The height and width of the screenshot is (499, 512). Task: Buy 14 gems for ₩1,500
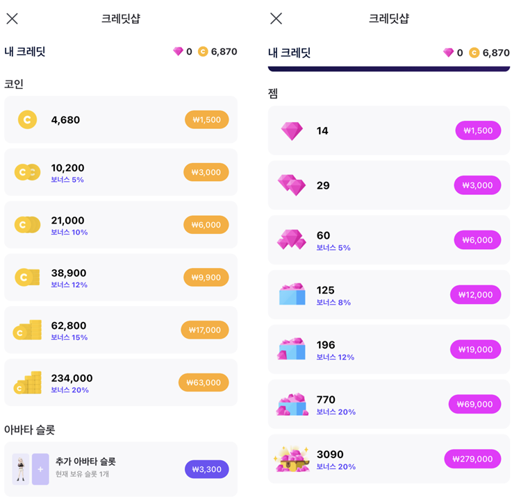478,130
